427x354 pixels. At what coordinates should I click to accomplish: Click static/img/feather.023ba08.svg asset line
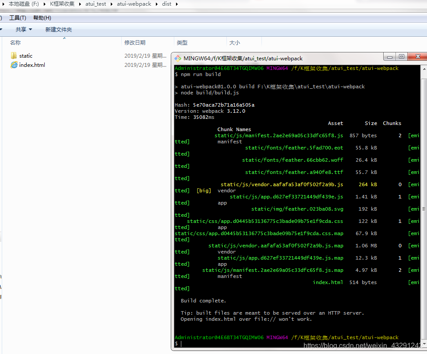coord(297,209)
